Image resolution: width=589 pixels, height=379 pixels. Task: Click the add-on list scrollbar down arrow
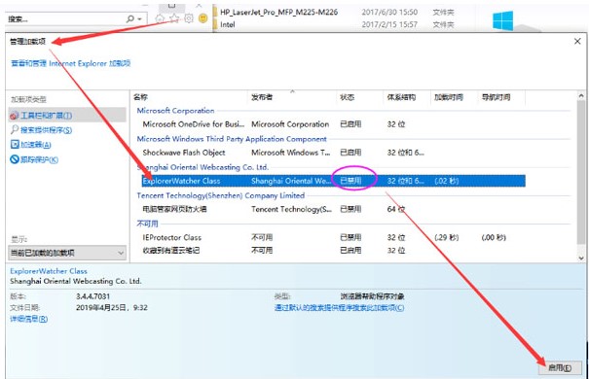(581, 258)
